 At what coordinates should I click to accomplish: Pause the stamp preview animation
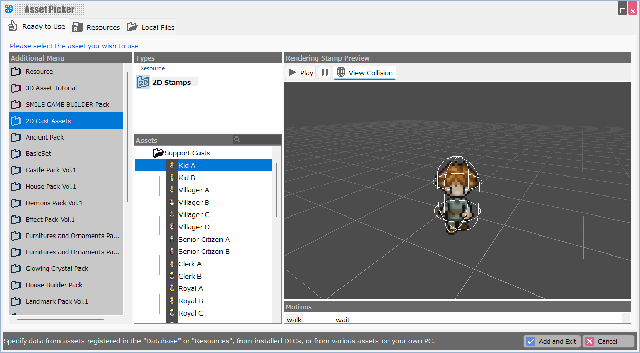(324, 73)
